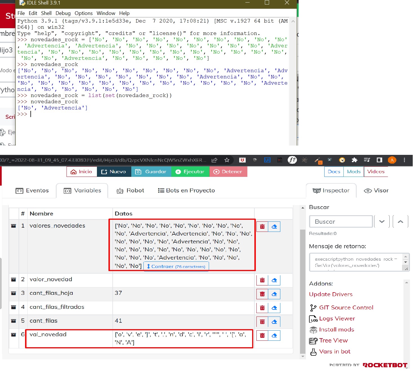Open the Debug menu in IDLE

click(x=63, y=13)
